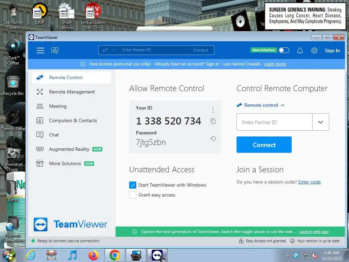Click the version check mark icon in status bar

coord(292,241)
